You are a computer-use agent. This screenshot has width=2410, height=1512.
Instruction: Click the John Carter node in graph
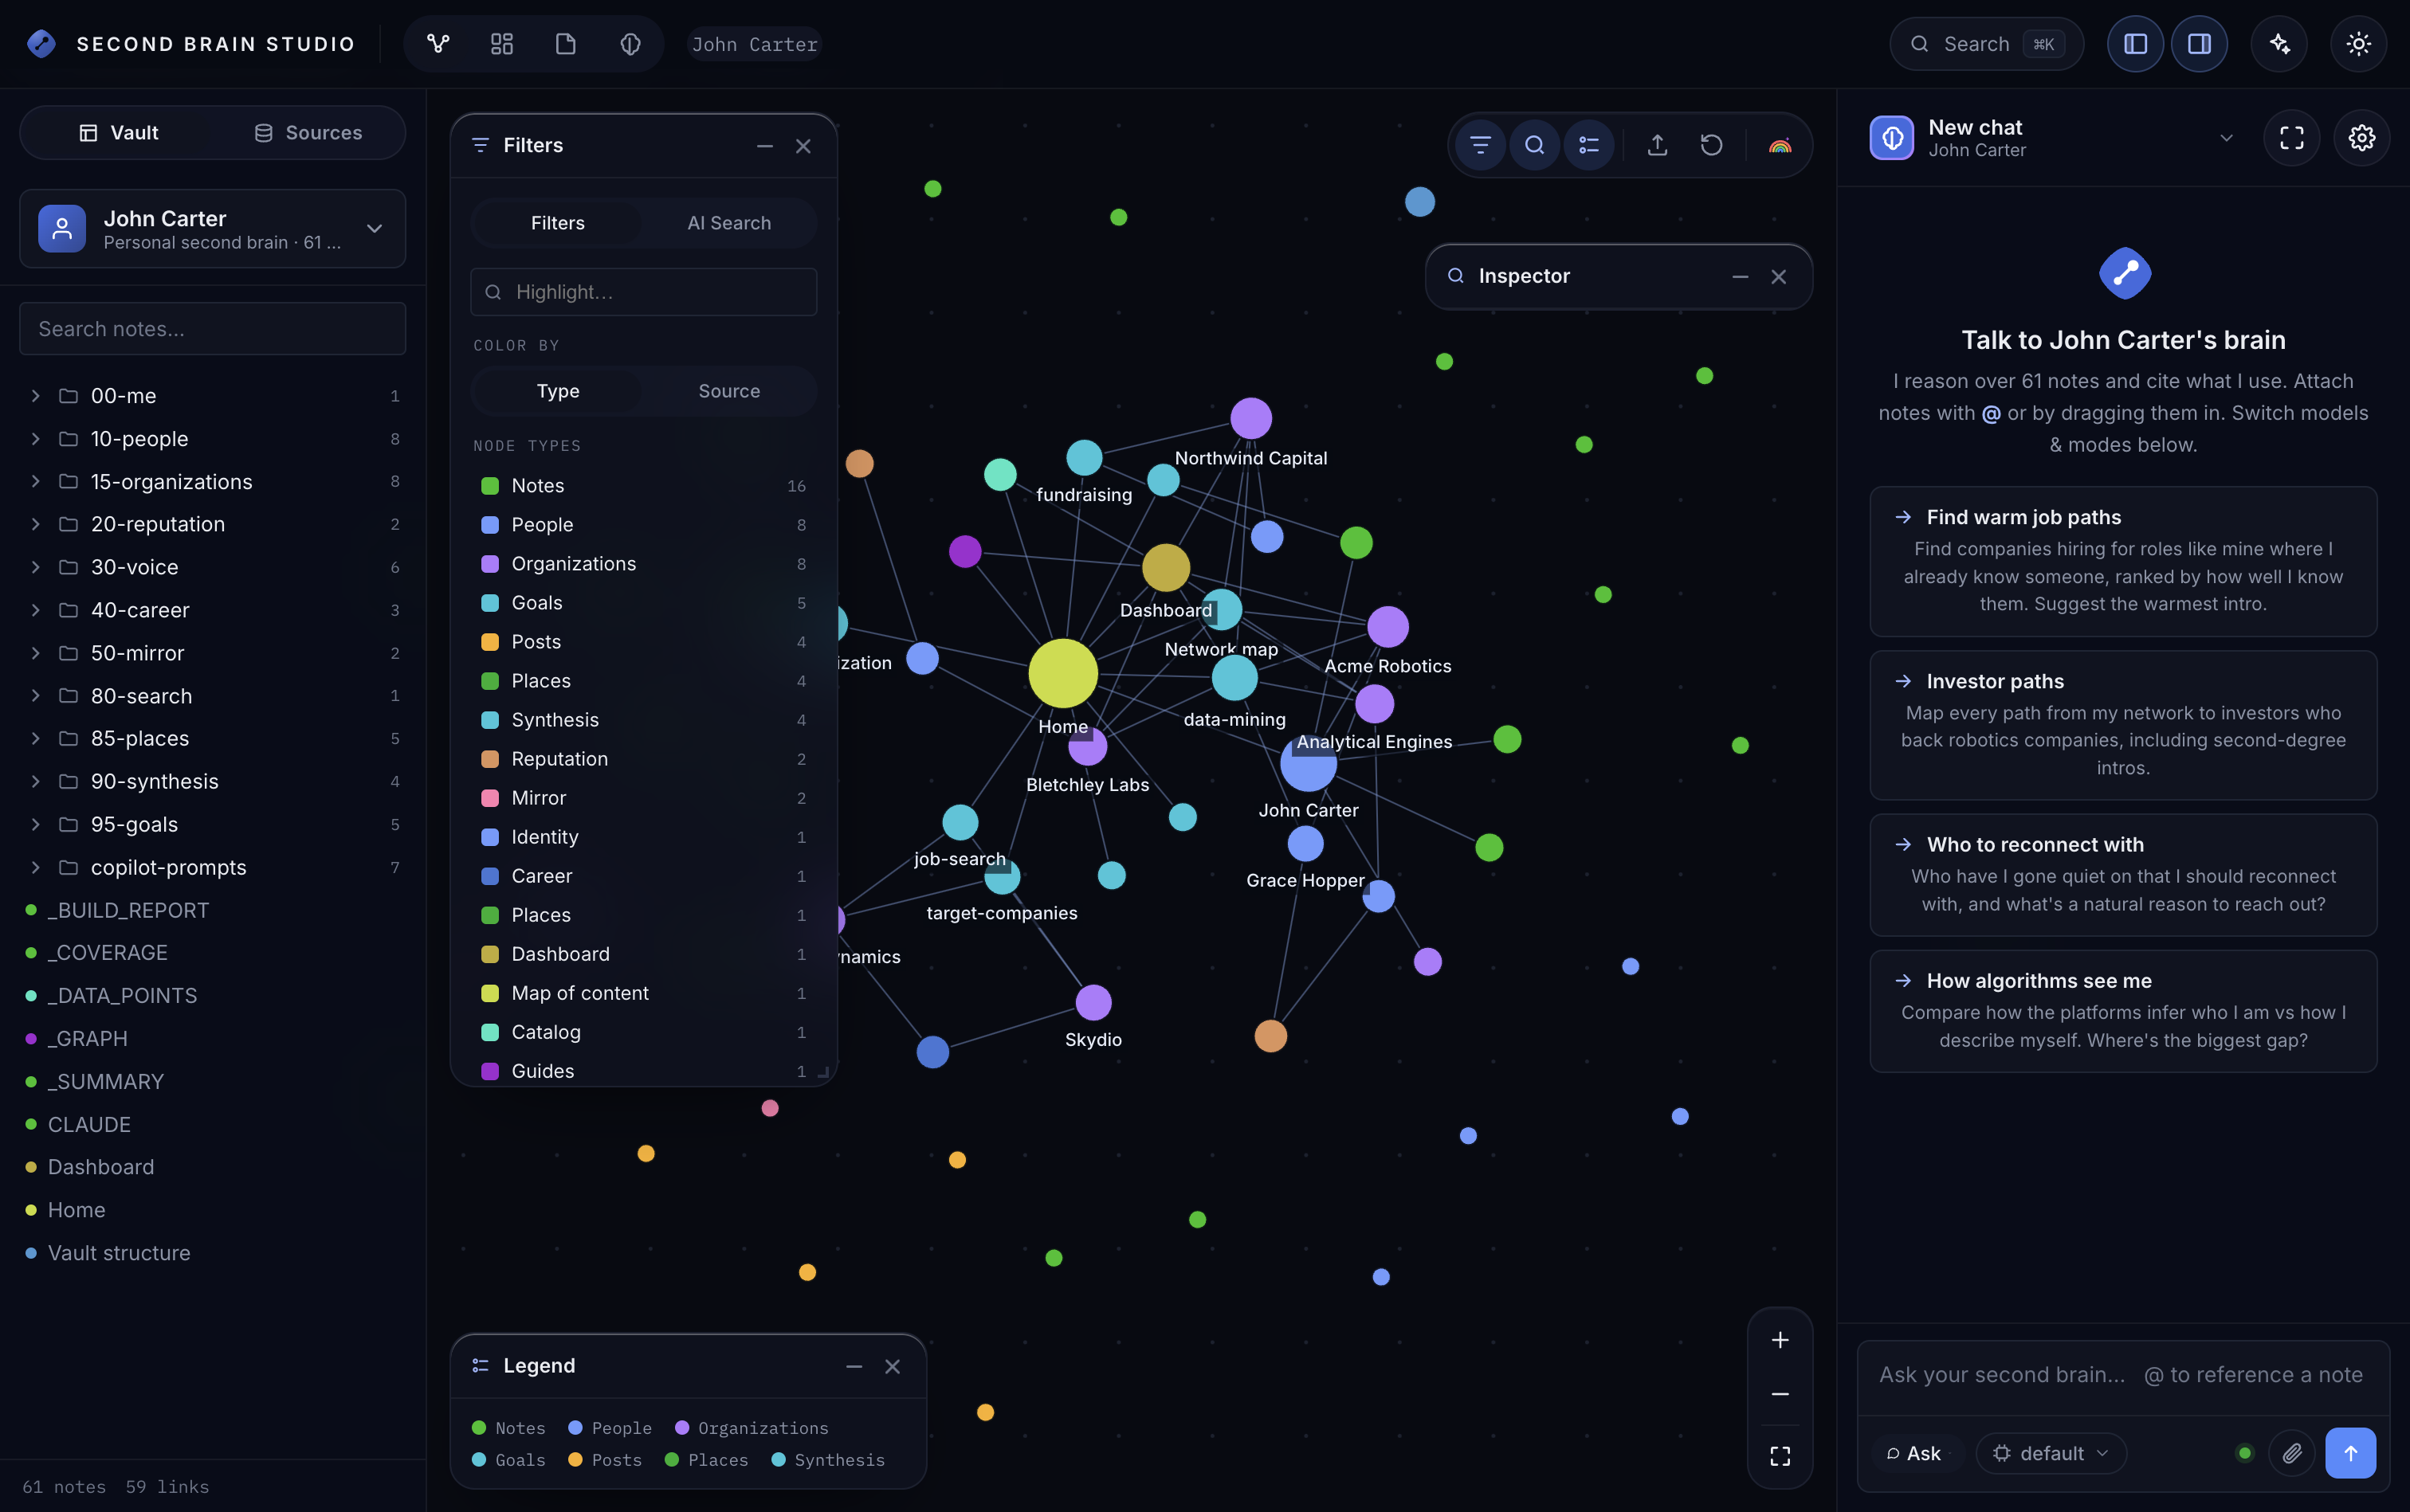click(1308, 764)
